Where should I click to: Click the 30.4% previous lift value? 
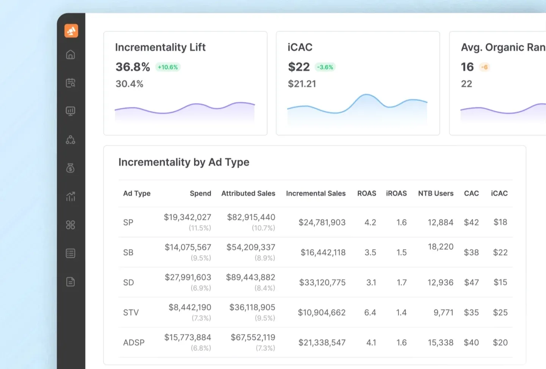coord(129,84)
